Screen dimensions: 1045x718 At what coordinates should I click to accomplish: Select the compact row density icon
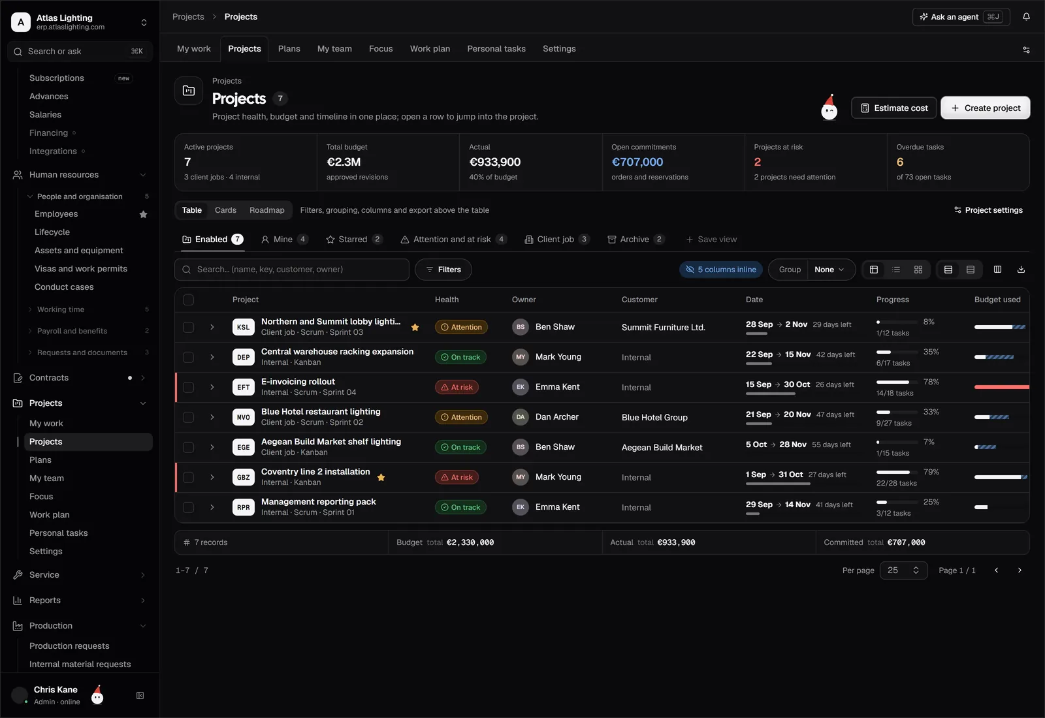971,270
